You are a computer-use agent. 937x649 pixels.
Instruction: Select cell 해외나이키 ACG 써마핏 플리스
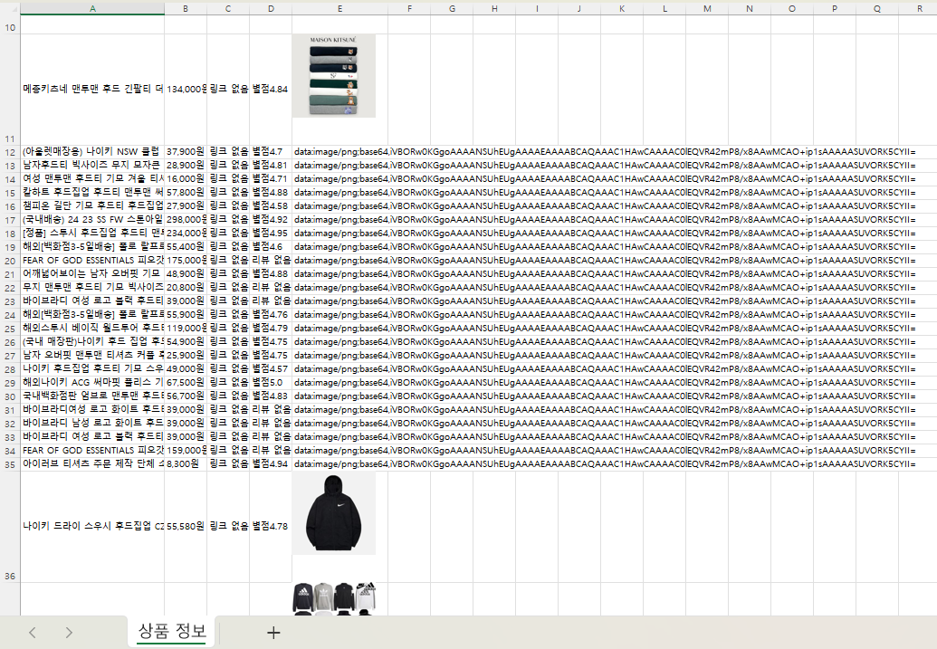coord(92,383)
